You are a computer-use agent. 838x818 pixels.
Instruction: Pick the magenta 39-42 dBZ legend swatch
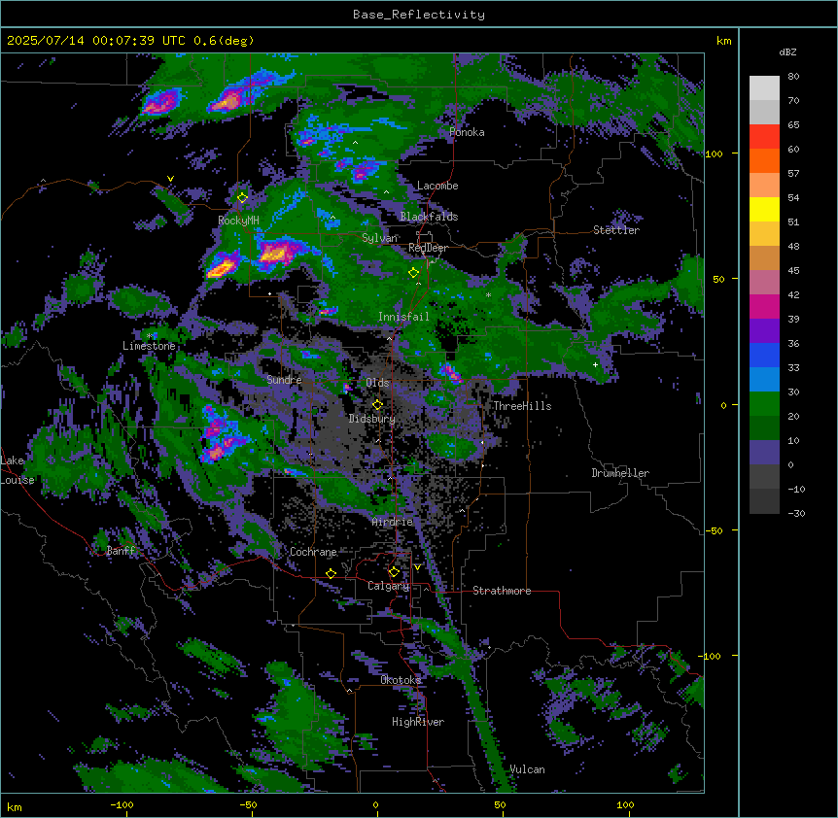pyautogui.click(x=764, y=306)
